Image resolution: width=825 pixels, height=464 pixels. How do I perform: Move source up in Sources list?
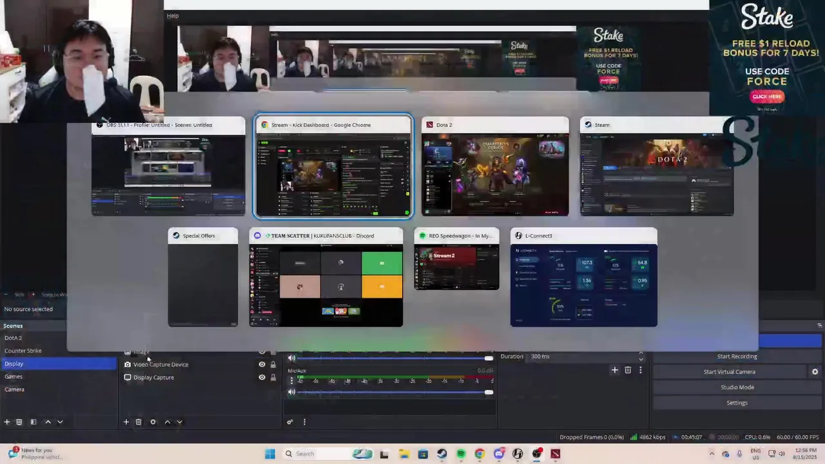click(x=168, y=422)
